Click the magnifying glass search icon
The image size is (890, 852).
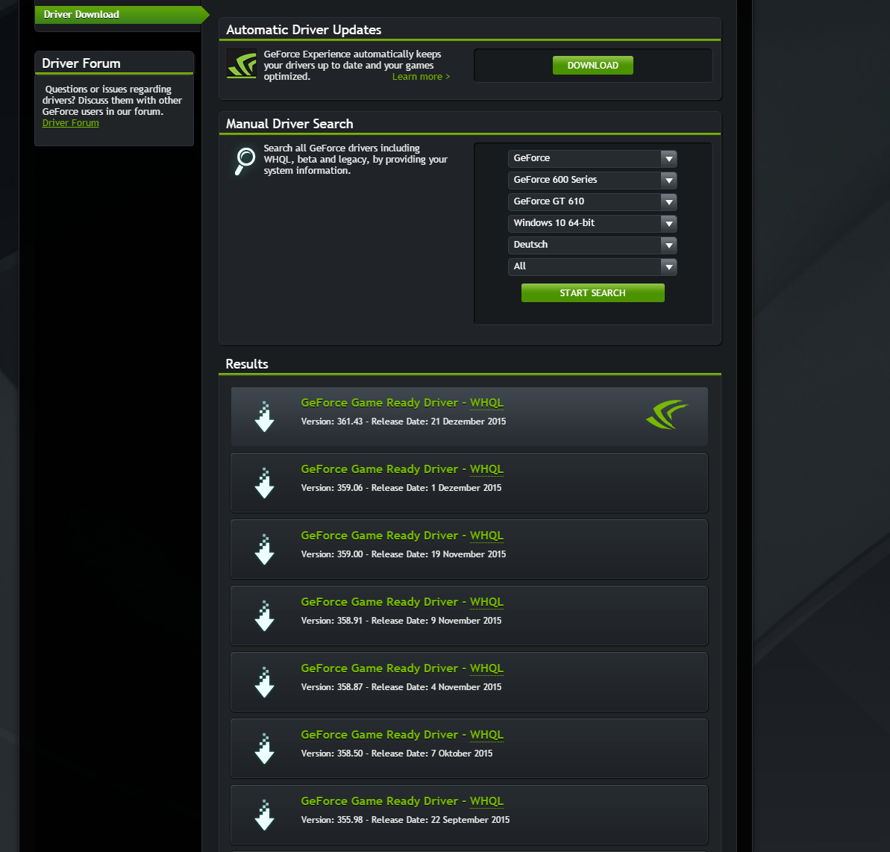pos(245,161)
